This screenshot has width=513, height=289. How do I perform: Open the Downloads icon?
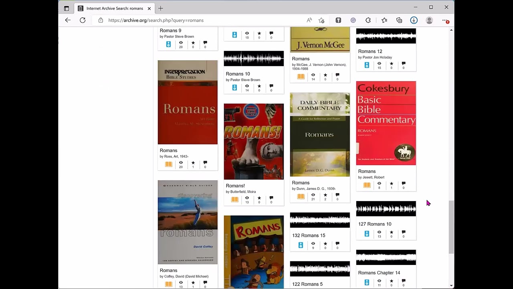[414, 20]
